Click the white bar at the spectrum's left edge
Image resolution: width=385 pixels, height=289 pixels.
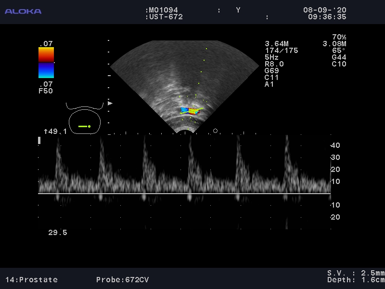(39, 140)
